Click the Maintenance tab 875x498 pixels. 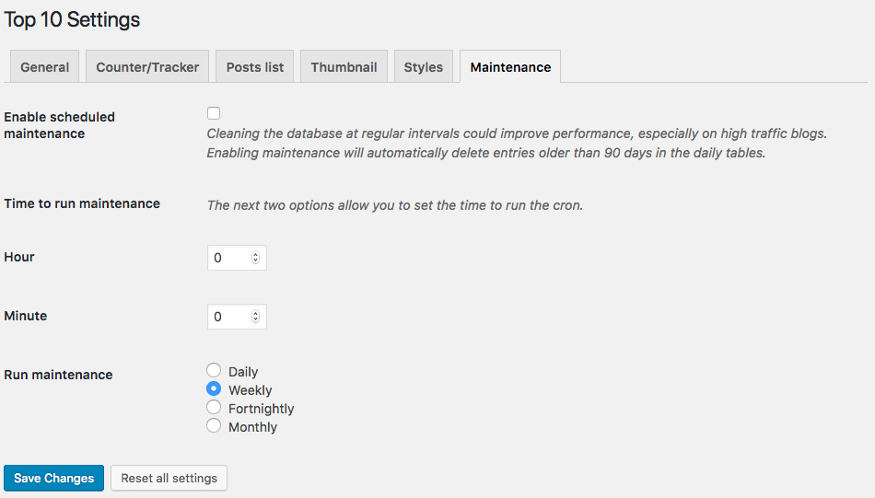coord(510,67)
